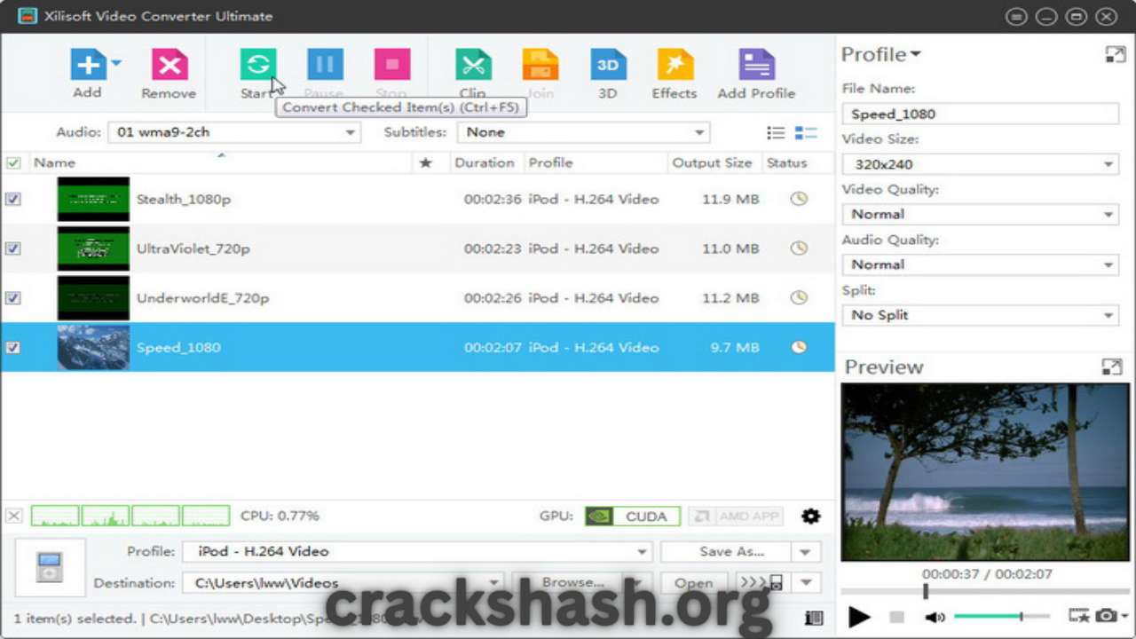Open the Audio track dropdown
The width and height of the screenshot is (1136, 639).
(234, 132)
